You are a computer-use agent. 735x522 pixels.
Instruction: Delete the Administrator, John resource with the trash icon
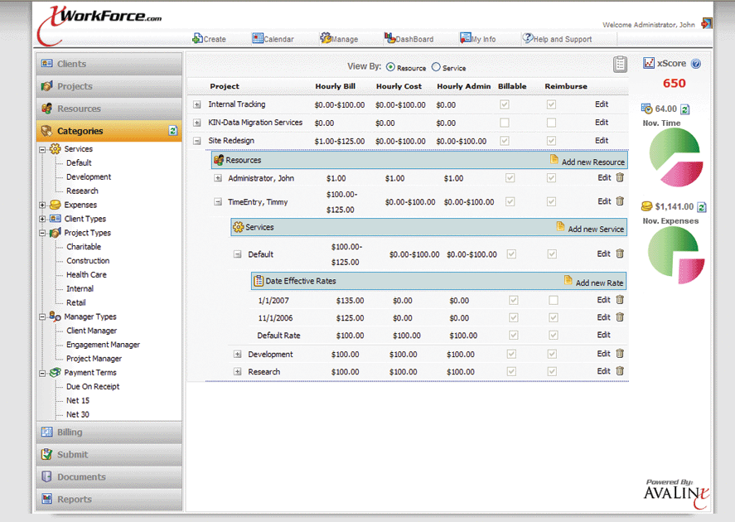tap(620, 177)
